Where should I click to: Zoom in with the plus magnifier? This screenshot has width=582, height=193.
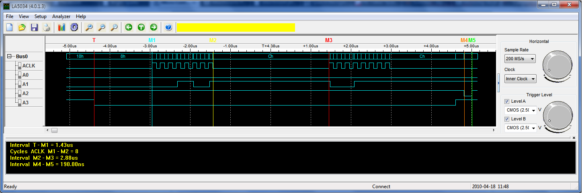89,27
